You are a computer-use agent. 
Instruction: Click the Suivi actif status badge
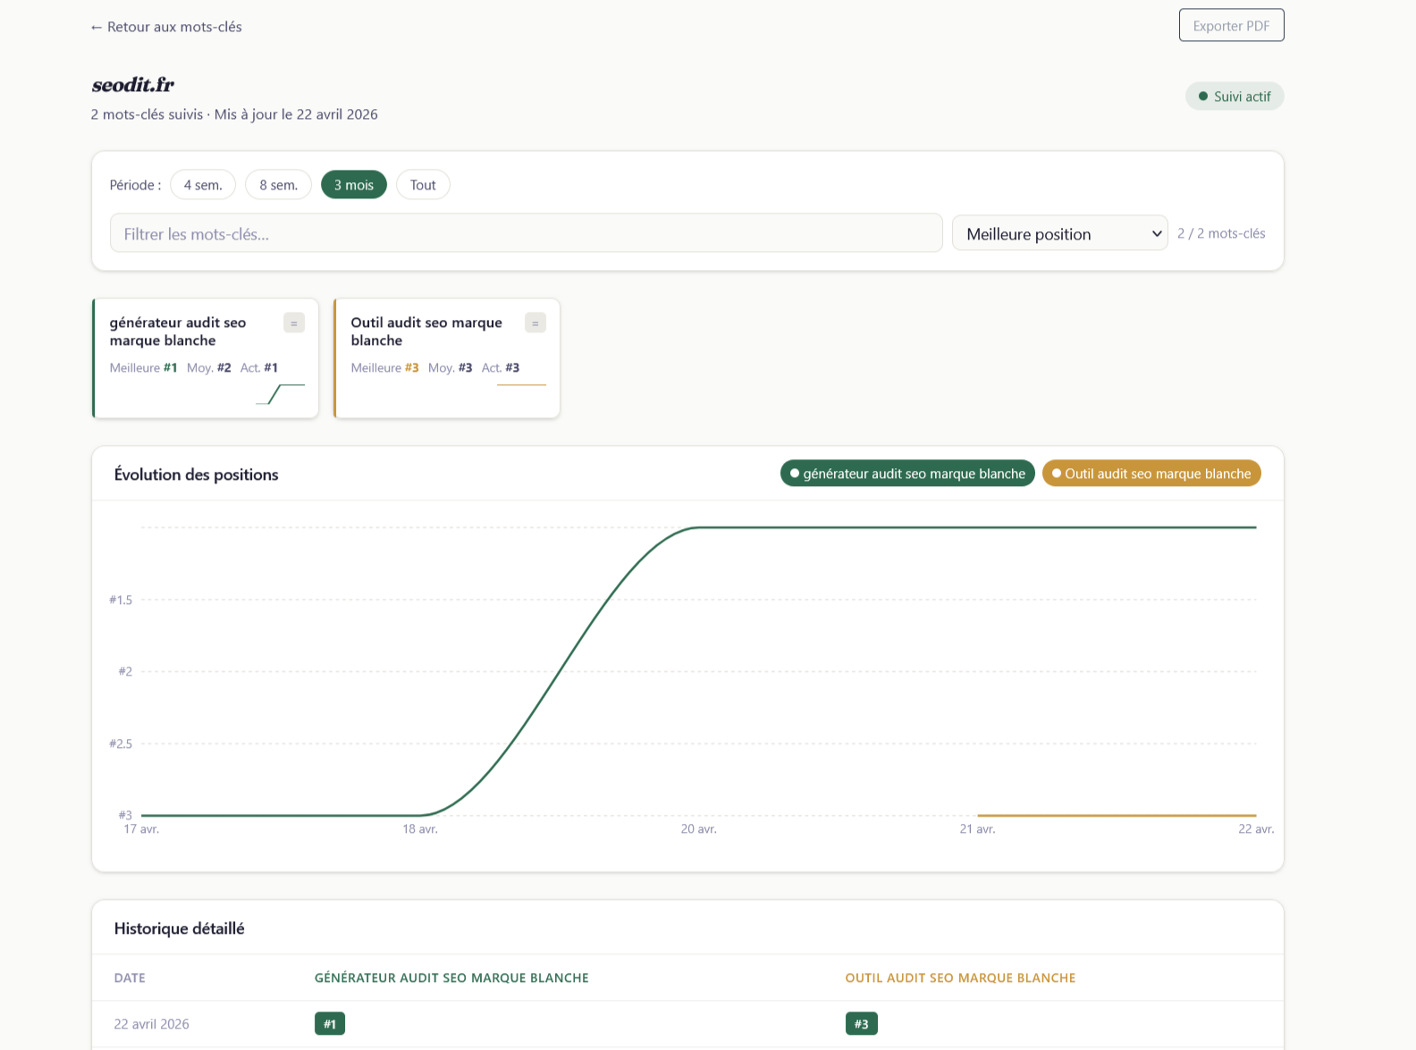click(1235, 97)
